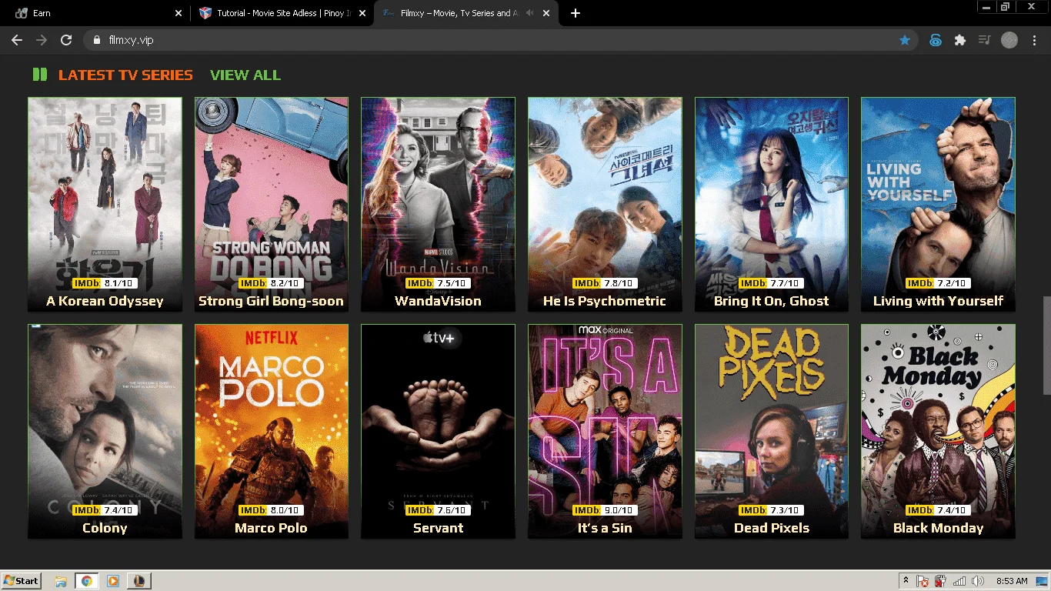Open the Dead Pixels poster

[772, 431]
